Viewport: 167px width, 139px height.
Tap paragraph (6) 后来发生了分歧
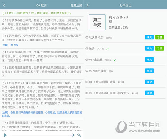click(x=42, y=95)
